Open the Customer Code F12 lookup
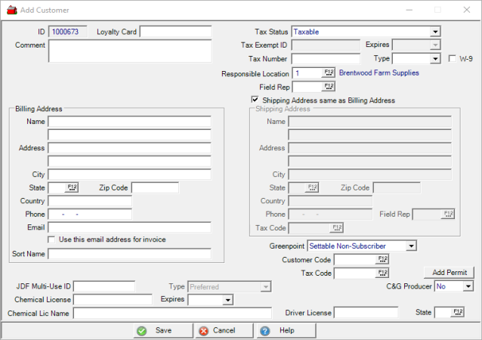Image resolution: width=482 pixels, height=340 pixels. 382,259
